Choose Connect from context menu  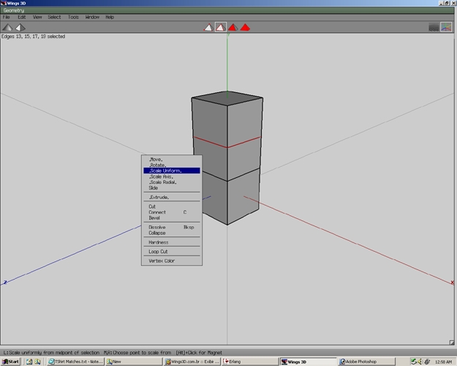(x=172, y=212)
